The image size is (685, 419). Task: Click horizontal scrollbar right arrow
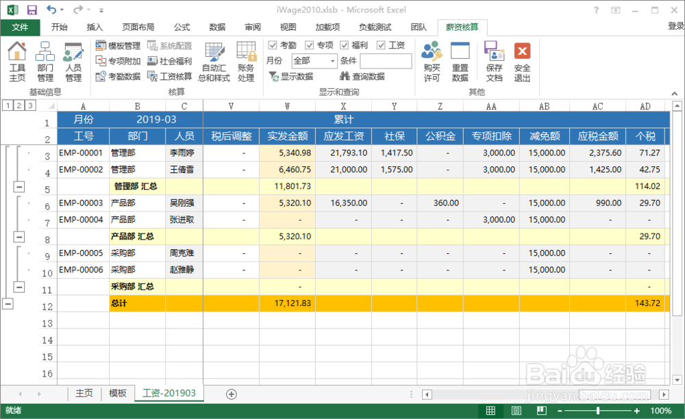tap(664, 394)
